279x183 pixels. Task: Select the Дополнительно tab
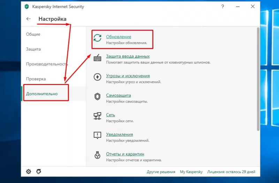click(x=42, y=94)
